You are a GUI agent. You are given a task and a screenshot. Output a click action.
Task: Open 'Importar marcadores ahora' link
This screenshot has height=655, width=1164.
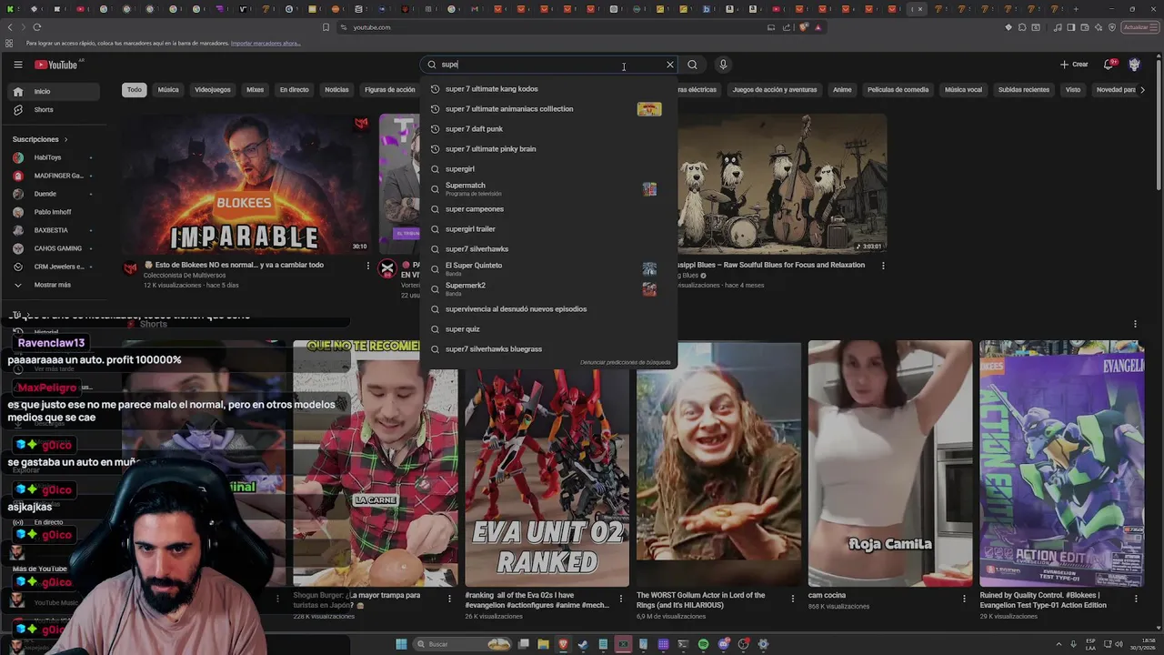pyautogui.click(x=266, y=44)
